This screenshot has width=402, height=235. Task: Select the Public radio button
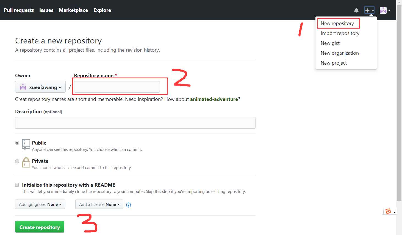[x=17, y=143]
